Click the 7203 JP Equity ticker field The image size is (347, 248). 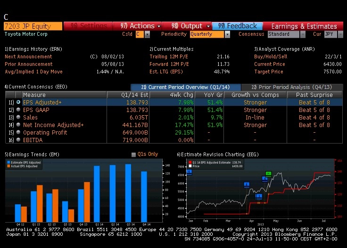33,26
